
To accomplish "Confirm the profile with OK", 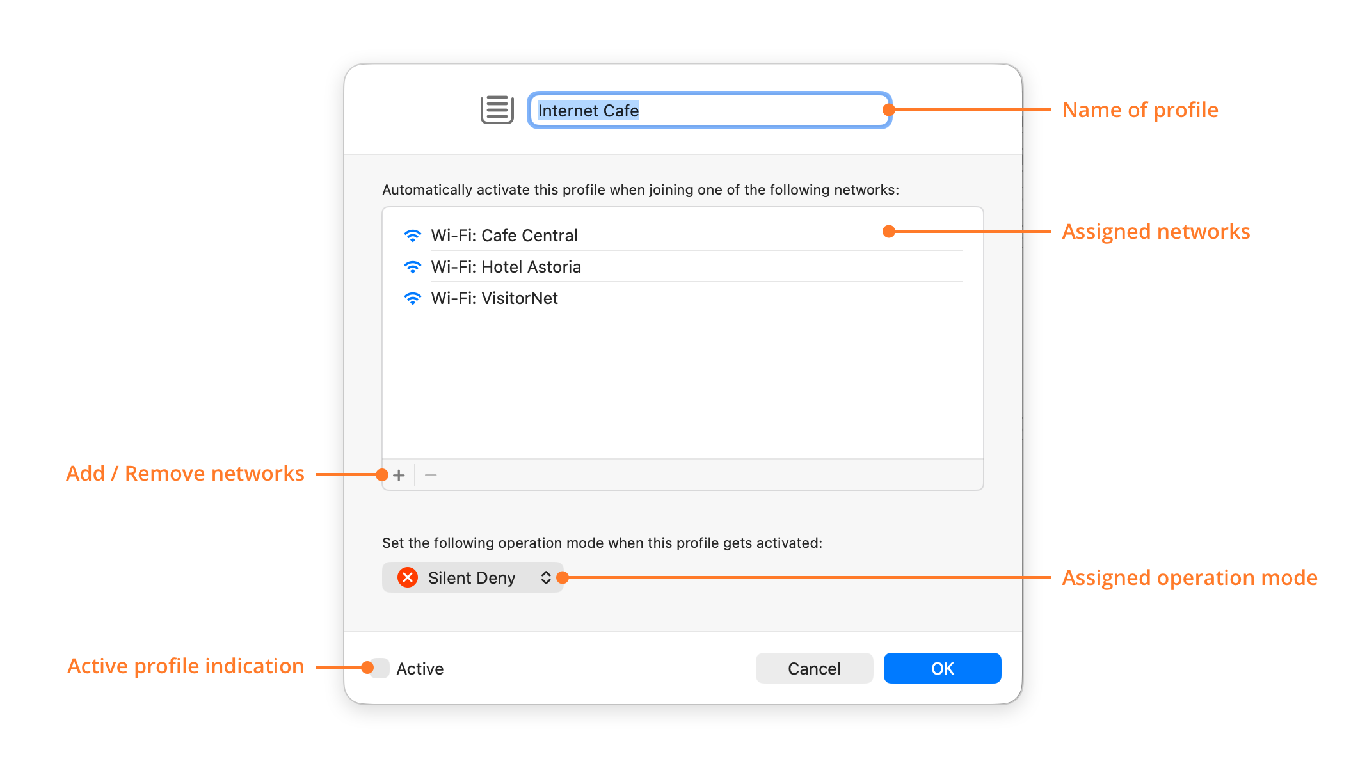I will pos(942,668).
